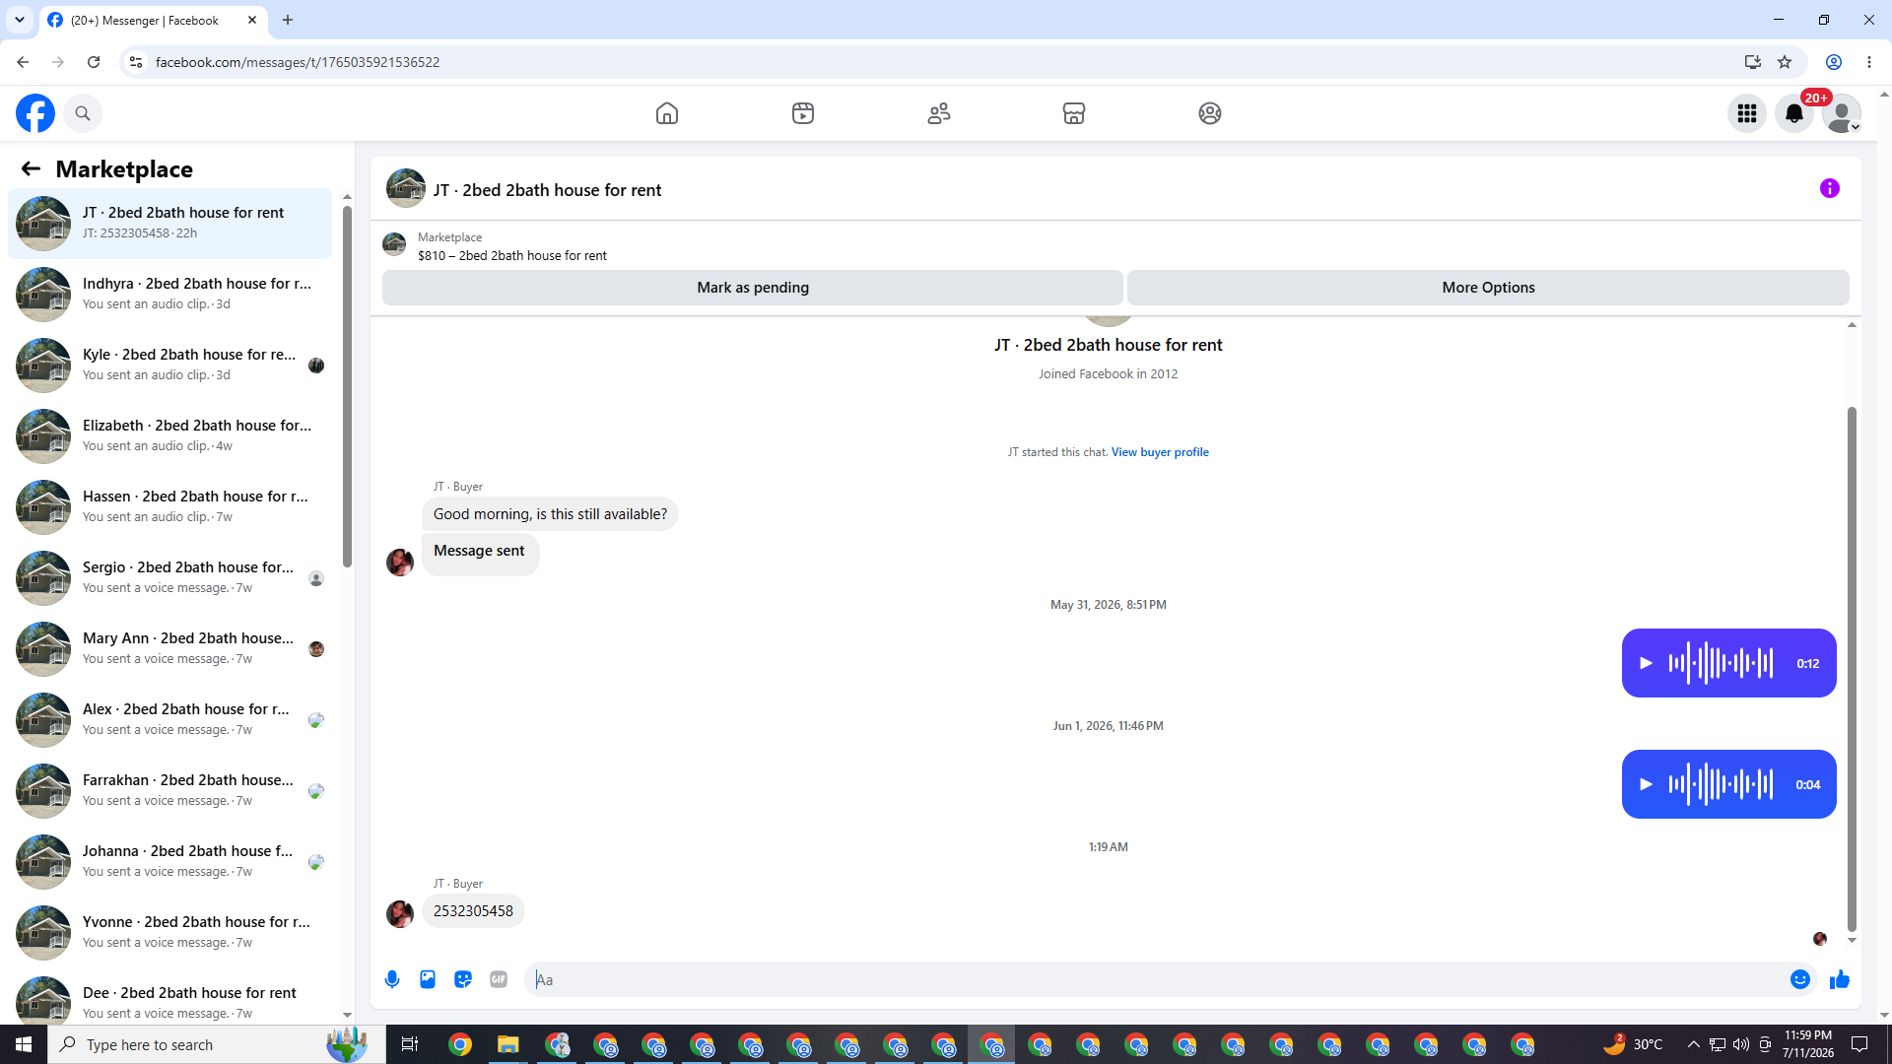Click the chat header JT listing thumbnail
Screen dimensions: 1892x1064
pos(406,188)
